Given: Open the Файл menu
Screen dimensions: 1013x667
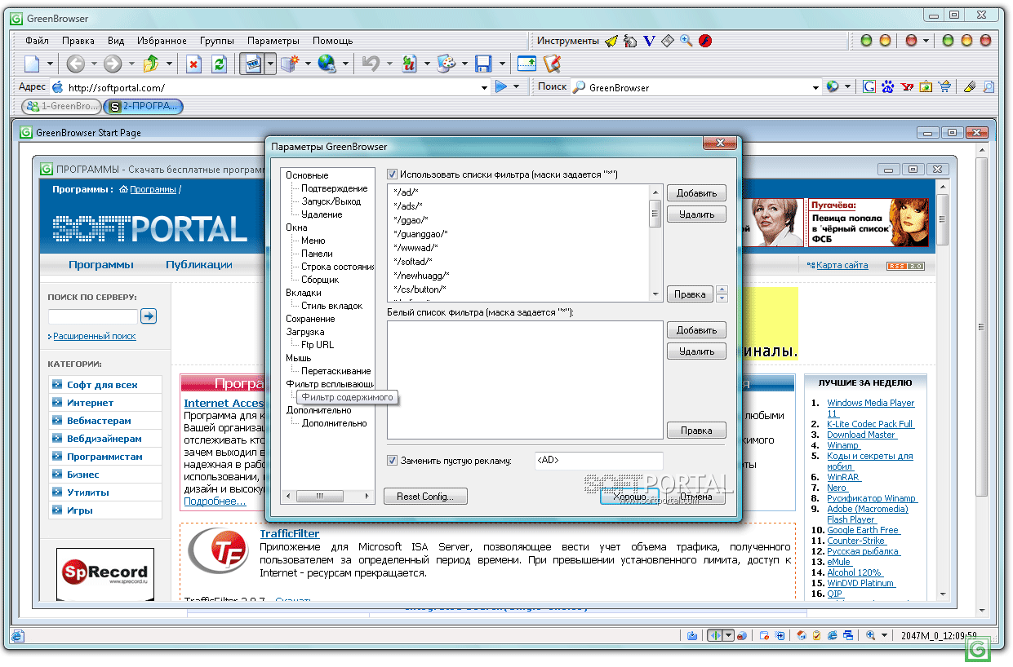Looking at the screenshot, I should 37,41.
